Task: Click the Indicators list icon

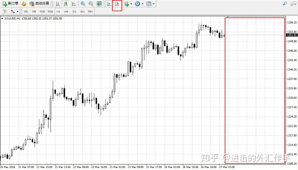Action: [127, 4]
